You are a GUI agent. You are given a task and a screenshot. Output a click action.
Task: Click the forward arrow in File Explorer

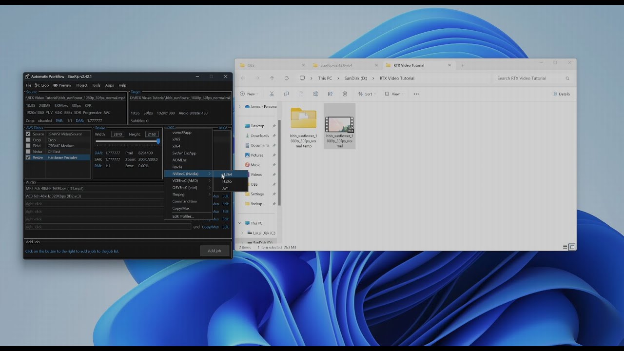257,78
